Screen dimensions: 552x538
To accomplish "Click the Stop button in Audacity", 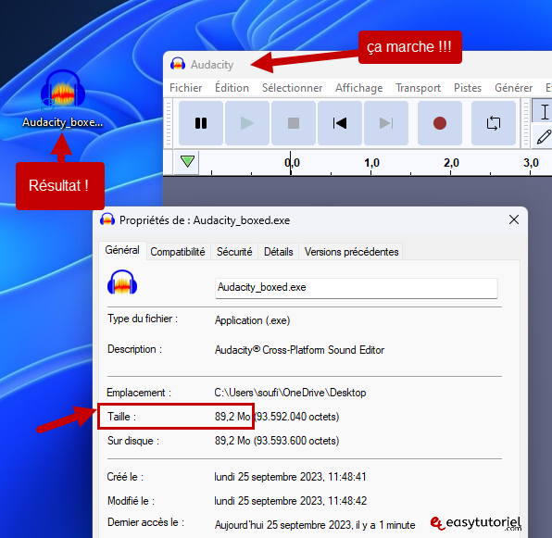I will (294, 123).
